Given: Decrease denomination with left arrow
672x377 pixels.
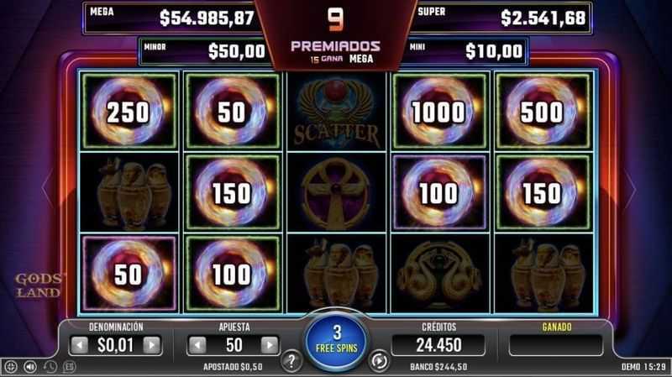Looking at the screenshot, I should coord(79,345).
